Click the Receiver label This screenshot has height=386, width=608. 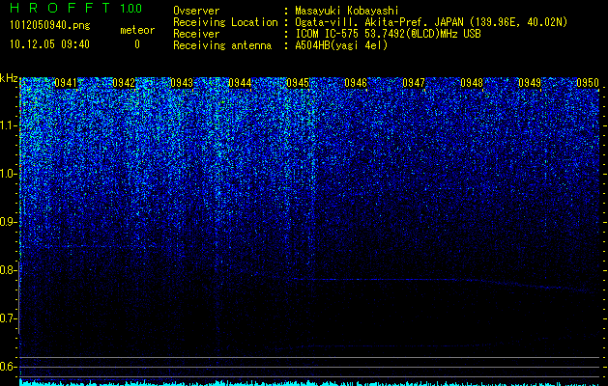(196, 34)
